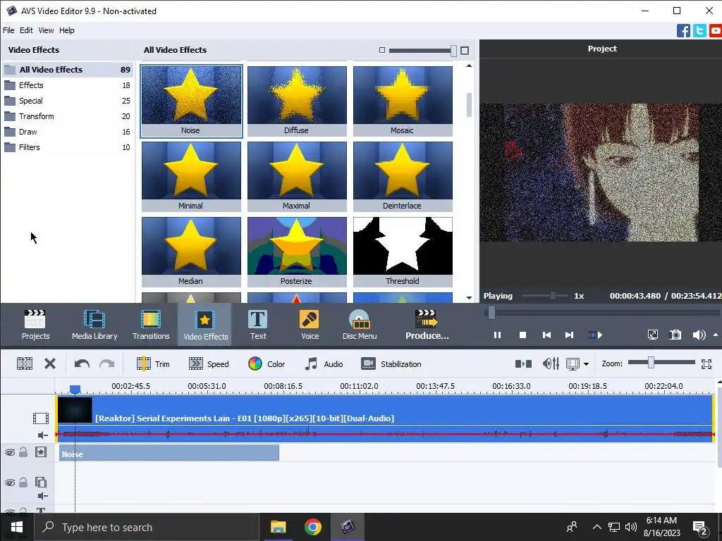Click the small thumbnails icon
This screenshot has width=722, height=541.
tap(381, 50)
